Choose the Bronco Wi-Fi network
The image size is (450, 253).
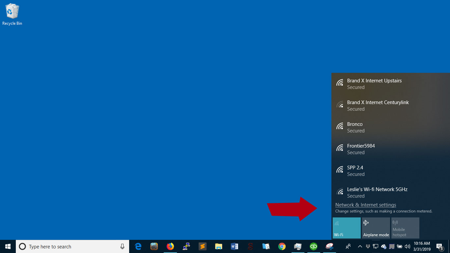(x=391, y=127)
